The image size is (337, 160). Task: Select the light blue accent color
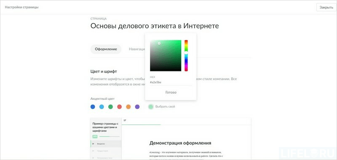click(x=102, y=107)
